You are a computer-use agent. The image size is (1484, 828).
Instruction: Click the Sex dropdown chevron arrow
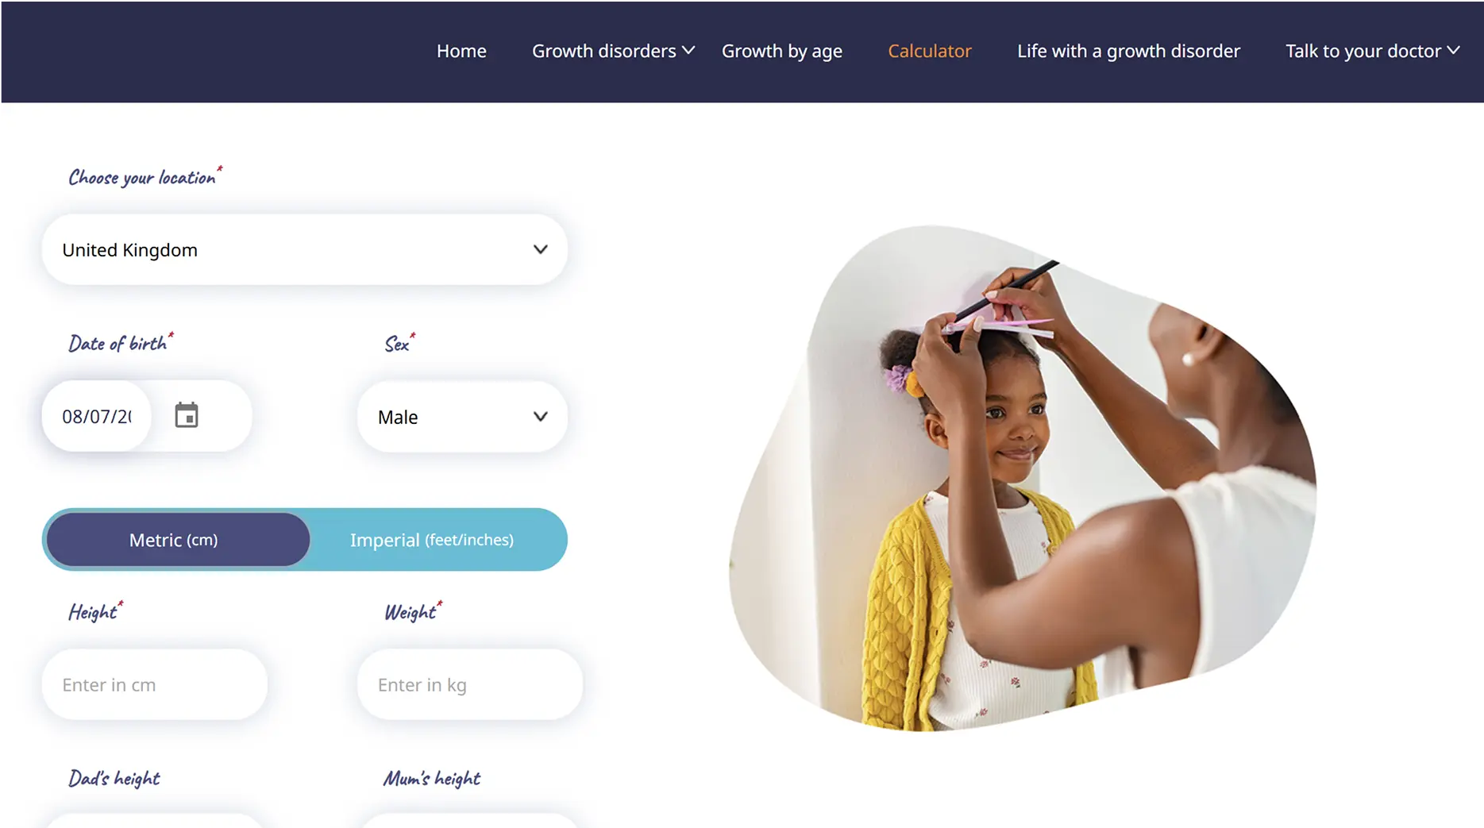[x=541, y=417]
